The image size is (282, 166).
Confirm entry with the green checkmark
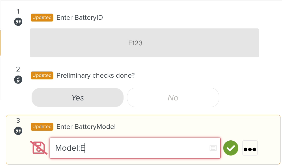pyautogui.click(x=231, y=148)
